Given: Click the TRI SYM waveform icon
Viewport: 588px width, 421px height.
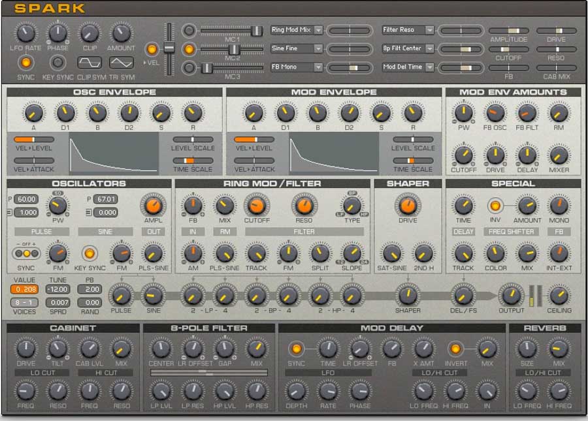Looking at the screenshot, I should tap(121, 63).
